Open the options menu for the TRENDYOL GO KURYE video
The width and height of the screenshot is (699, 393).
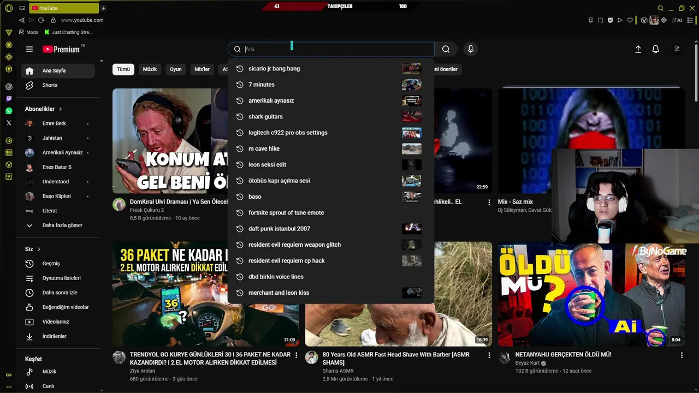pos(297,355)
